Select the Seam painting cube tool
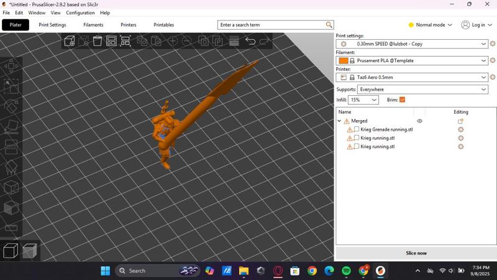497x280 pixels. [11, 188]
